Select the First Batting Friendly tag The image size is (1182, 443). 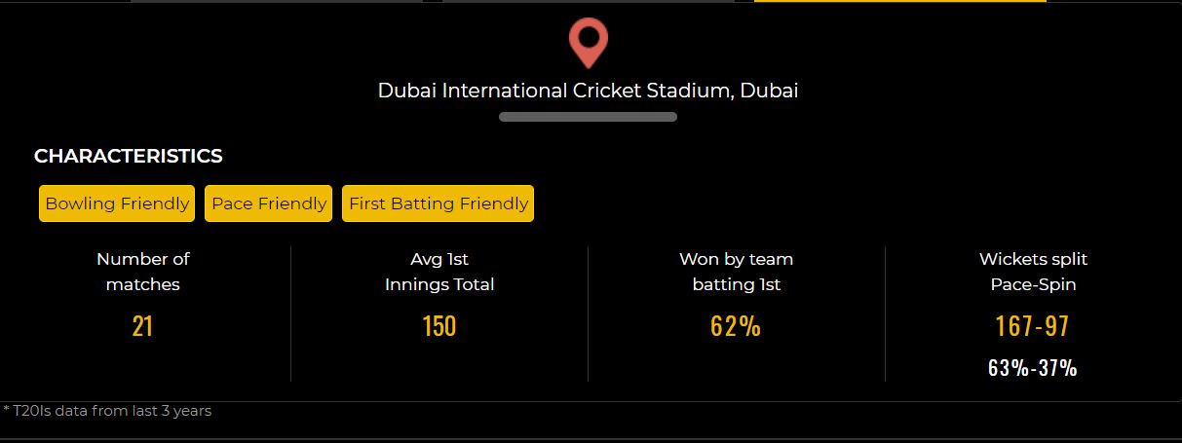438,203
